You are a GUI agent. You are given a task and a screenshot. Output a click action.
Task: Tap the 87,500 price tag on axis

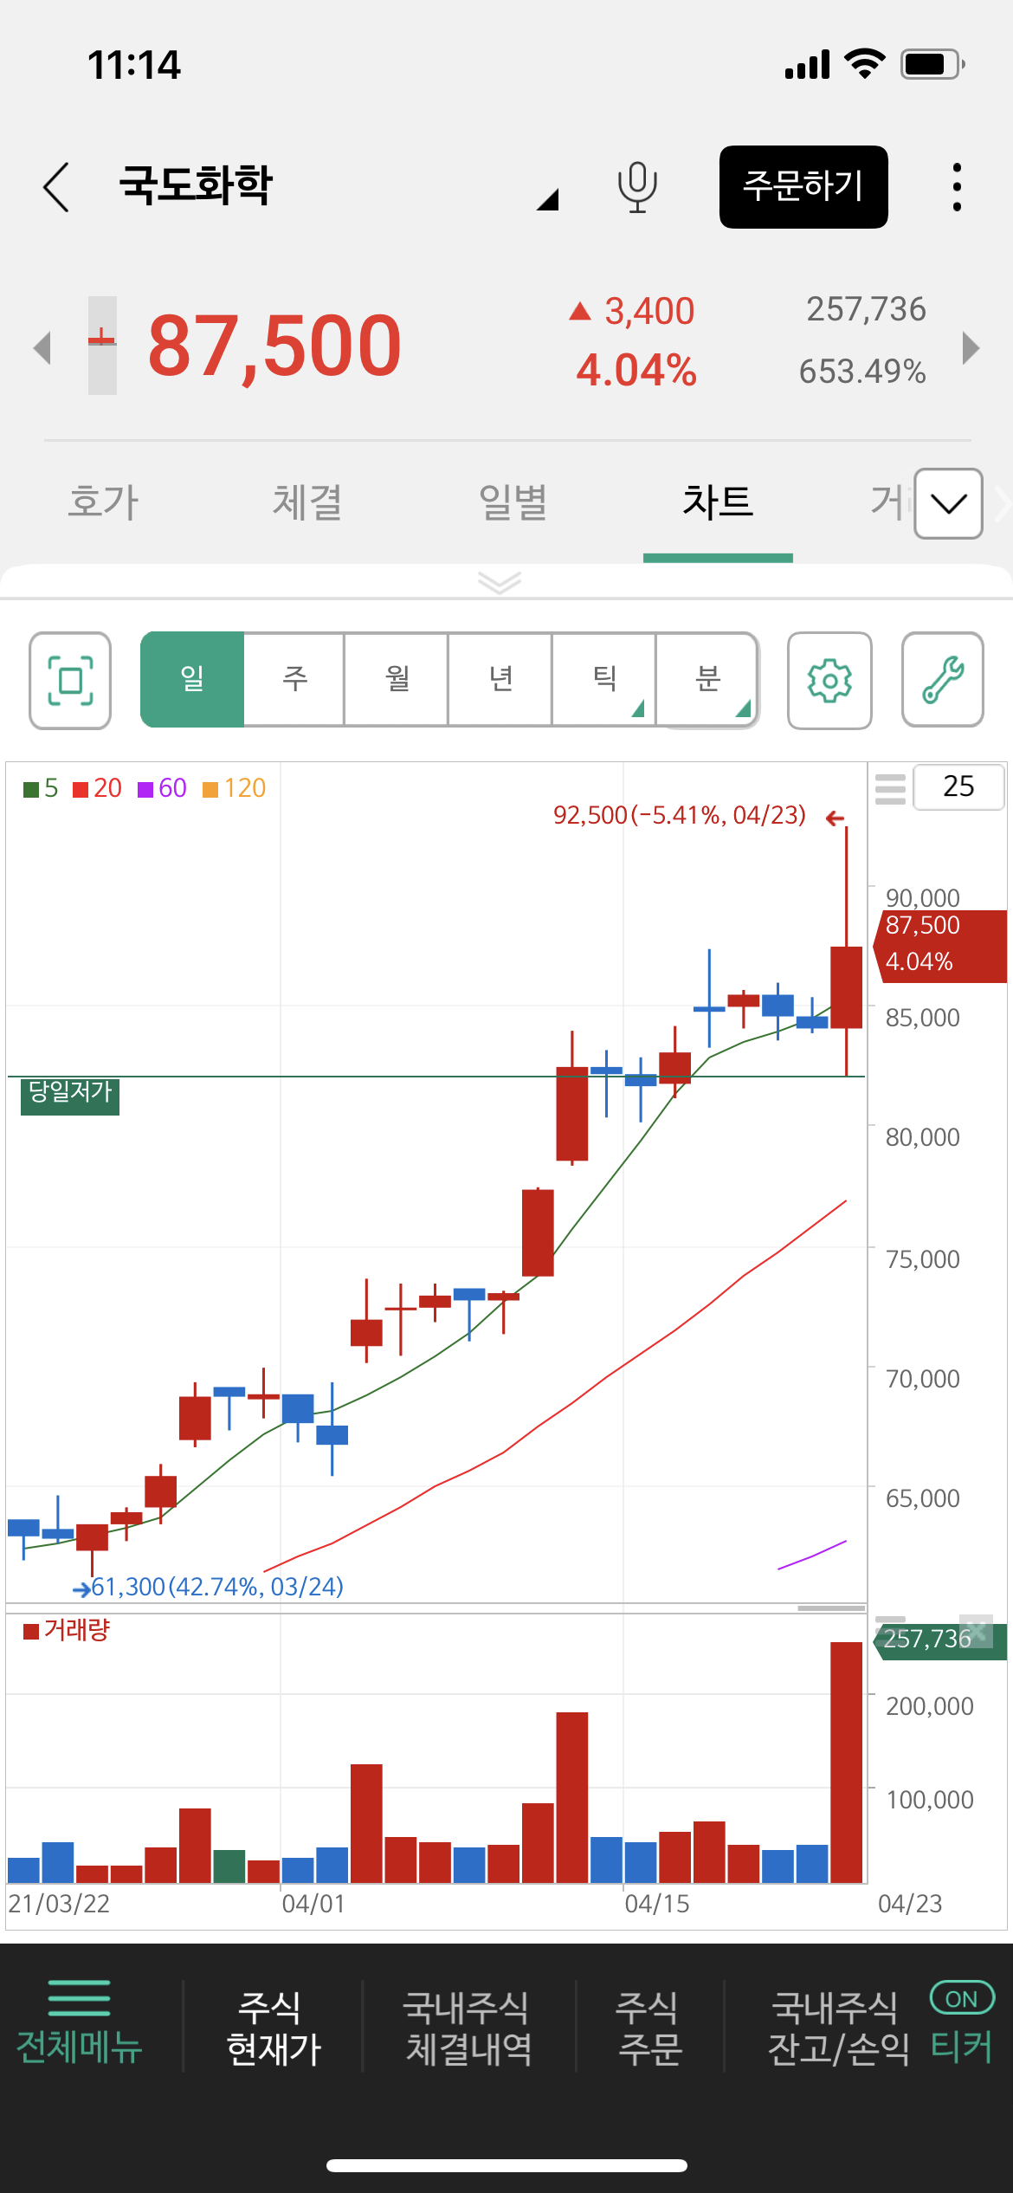[942, 945]
